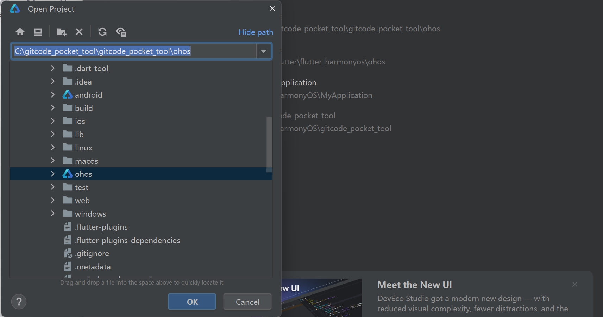
Task: Open path history dropdown arrow
Action: click(x=264, y=51)
